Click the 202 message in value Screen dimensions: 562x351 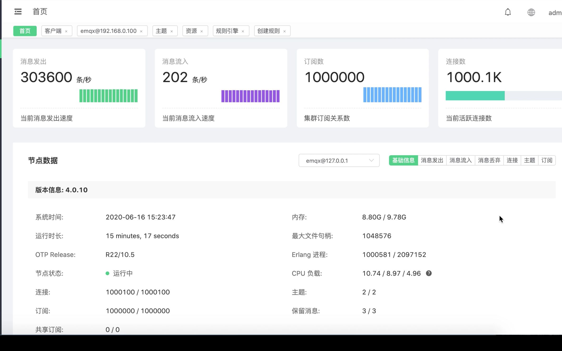[x=175, y=77]
